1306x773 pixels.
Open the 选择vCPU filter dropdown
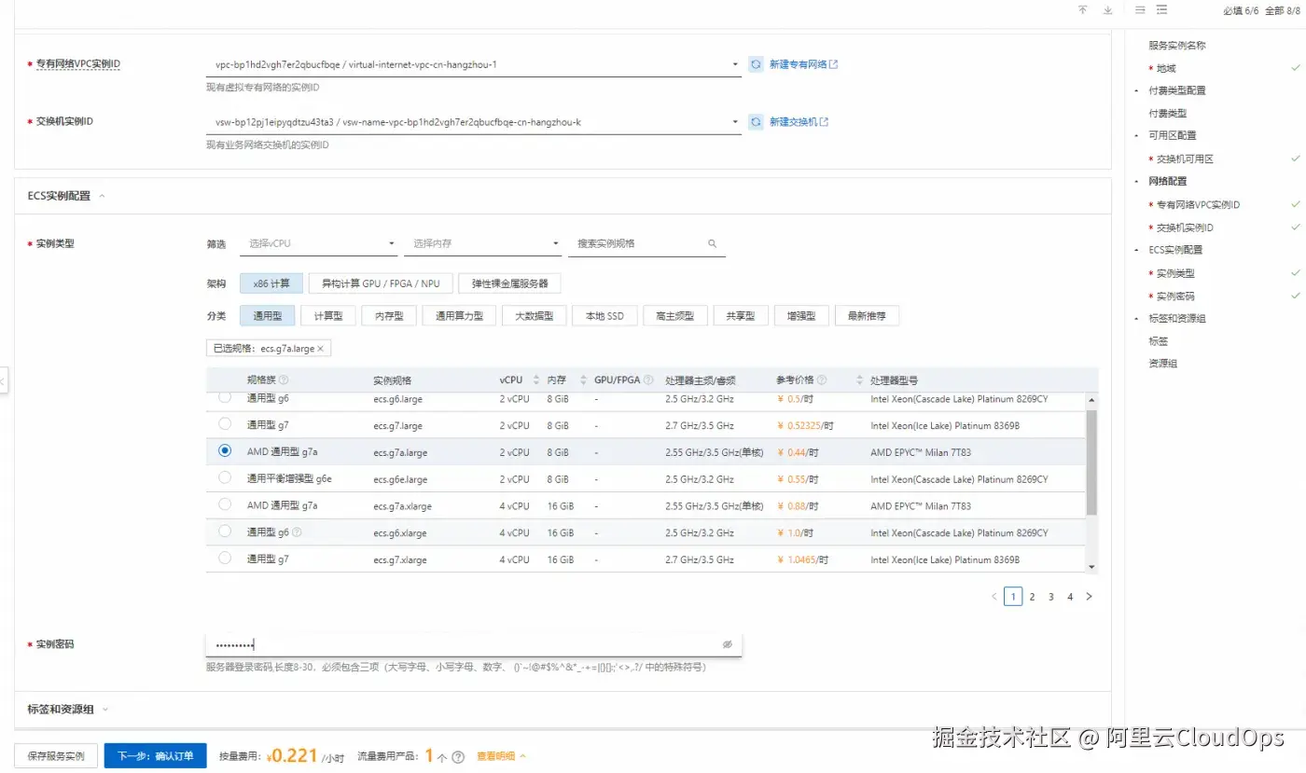tap(319, 243)
